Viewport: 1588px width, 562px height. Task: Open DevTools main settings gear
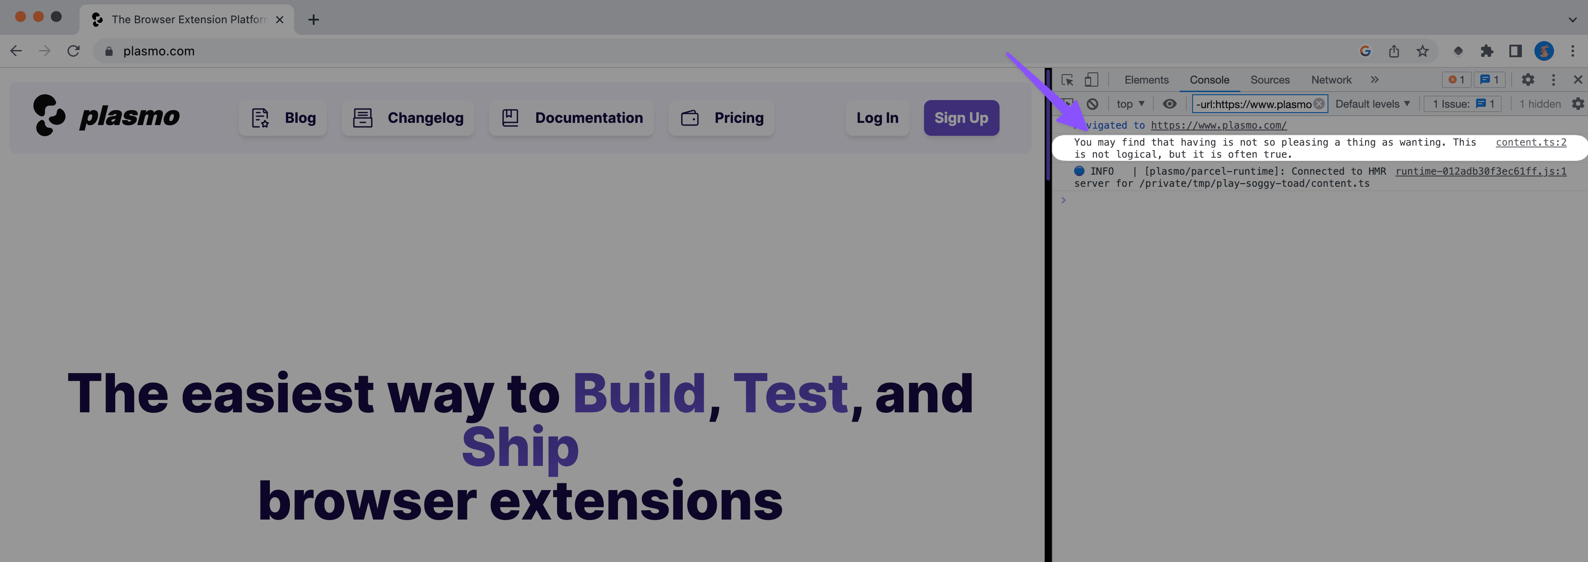pyautogui.click(x=1528, y=80)
